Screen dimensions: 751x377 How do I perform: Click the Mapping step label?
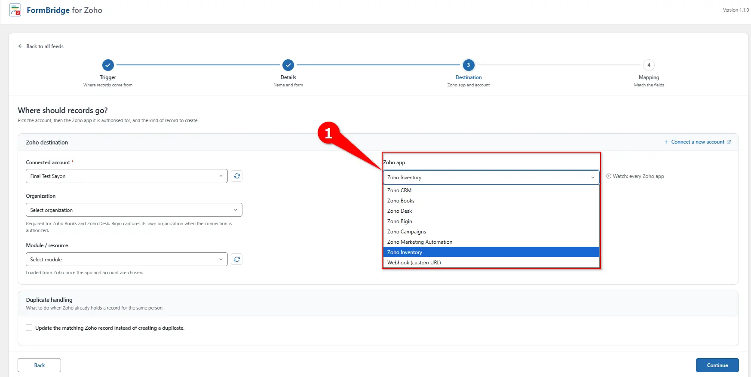(649, 77)
